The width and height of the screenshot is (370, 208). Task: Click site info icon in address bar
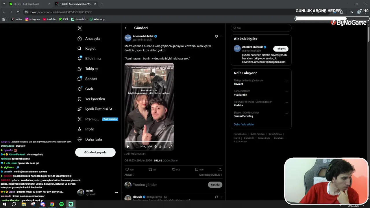pos(26,12)
